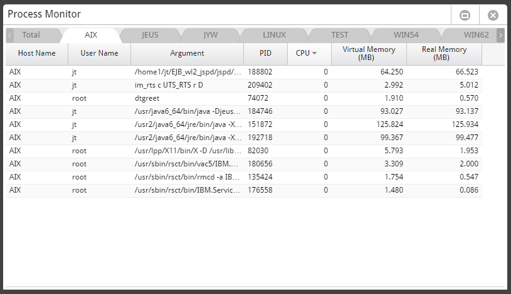This screenshot has width=511, height=294.
Task: Sort by Argument column header
Action: click(187, 53)
